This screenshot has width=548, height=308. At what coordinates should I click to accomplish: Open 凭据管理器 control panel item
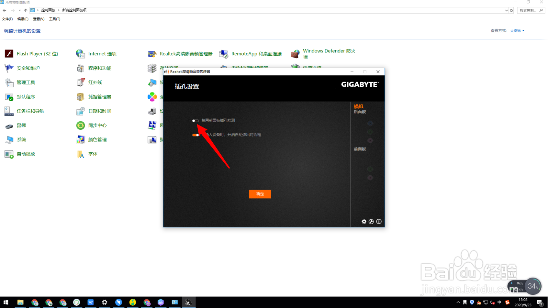94,97
